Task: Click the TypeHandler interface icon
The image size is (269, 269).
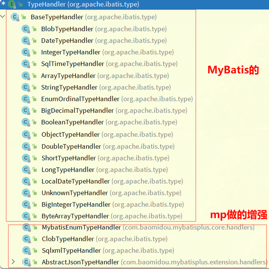Action: [12, 4]
